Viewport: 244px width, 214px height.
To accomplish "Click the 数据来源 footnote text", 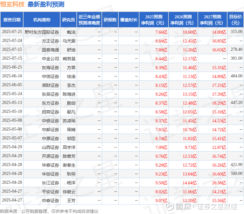I will pos(49,211).
